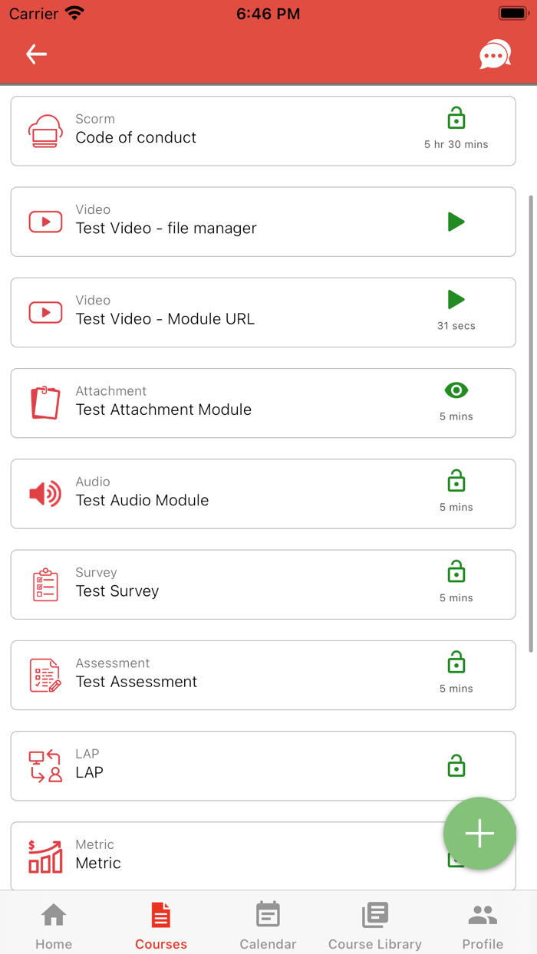Tap the Carrier label

click(x=34, y=14)
